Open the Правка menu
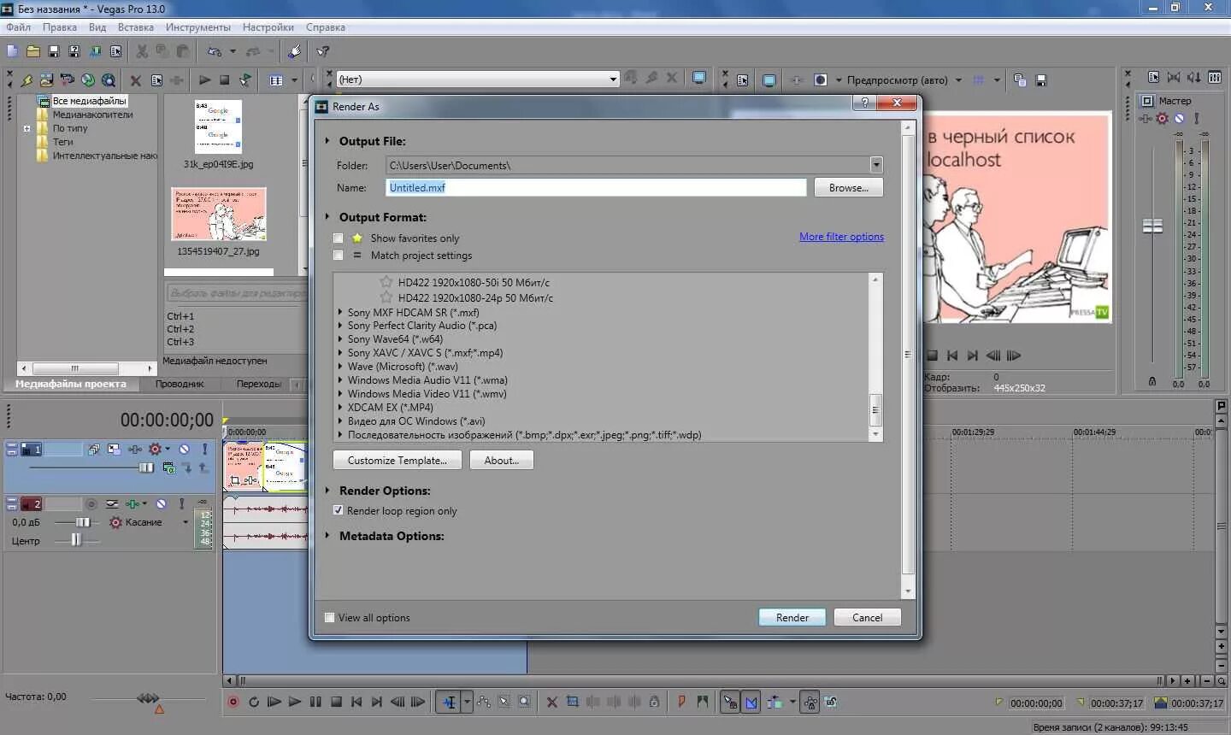 tap(60, 27)
